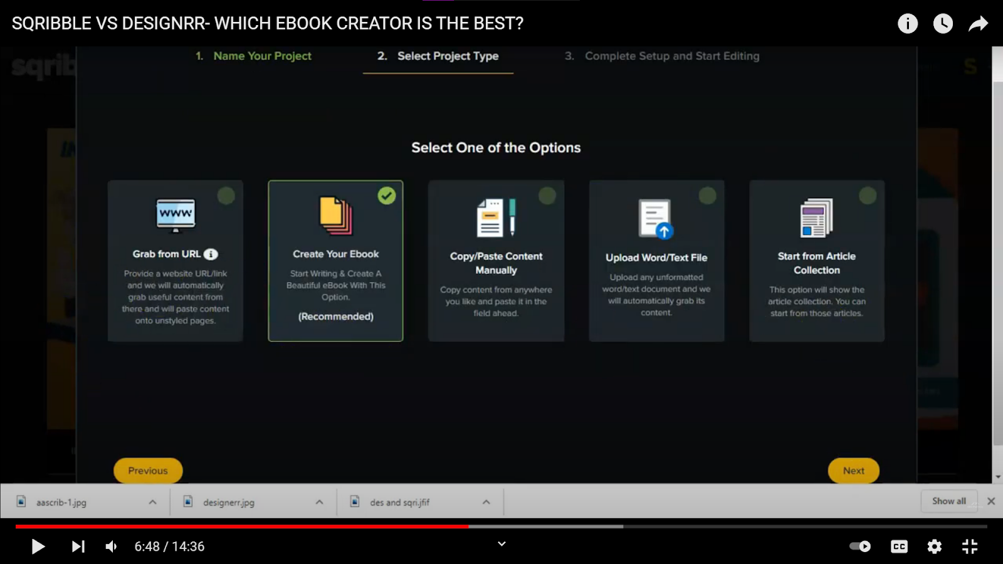
Task: Click the Share arrow icon
Action: pyautogui.click(x=978, y=24)
